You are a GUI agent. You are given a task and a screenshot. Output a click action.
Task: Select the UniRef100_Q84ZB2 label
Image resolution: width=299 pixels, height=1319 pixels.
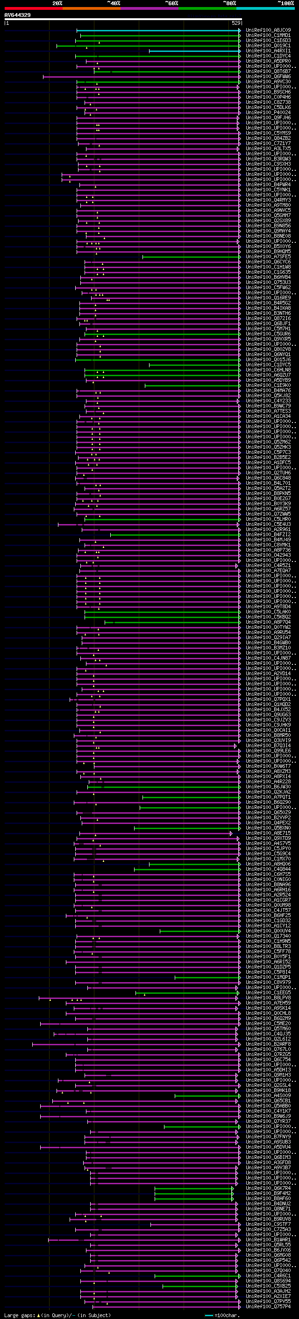(268, 138)
